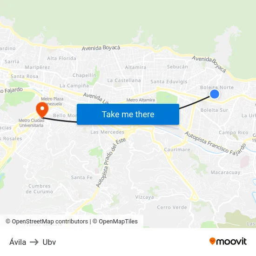Select the blue origin dot marker
The height and width of the screenshot is (256, 256).
215,94
